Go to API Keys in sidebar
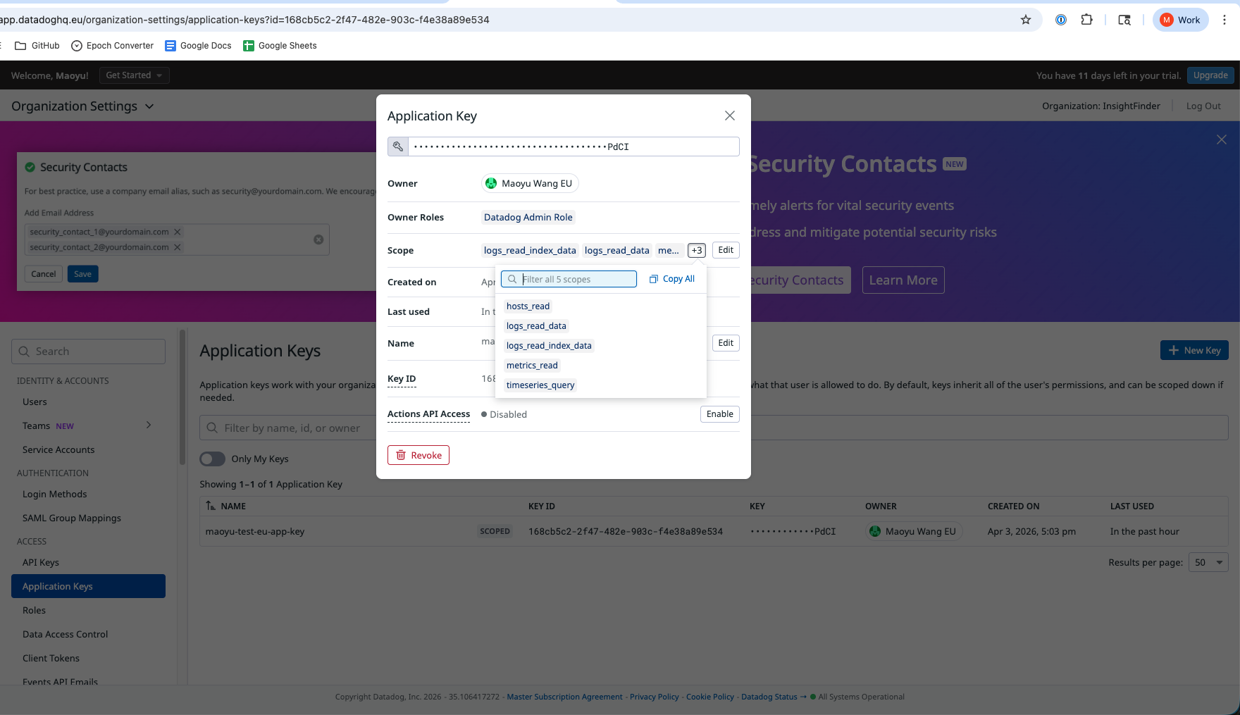Image resolution: width=1240 pixels, height=715 pixels. 41,562
